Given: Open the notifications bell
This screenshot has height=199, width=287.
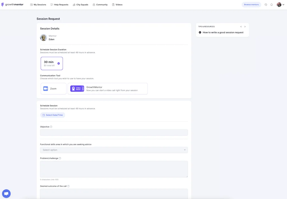Looking at the screenshot, I should point(272,4).
